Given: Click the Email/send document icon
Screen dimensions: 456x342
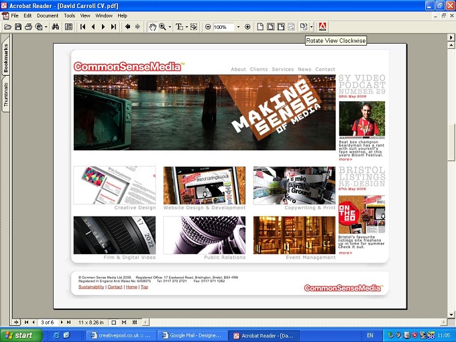Looking at the screenshot, I should (x=39, y=27).
